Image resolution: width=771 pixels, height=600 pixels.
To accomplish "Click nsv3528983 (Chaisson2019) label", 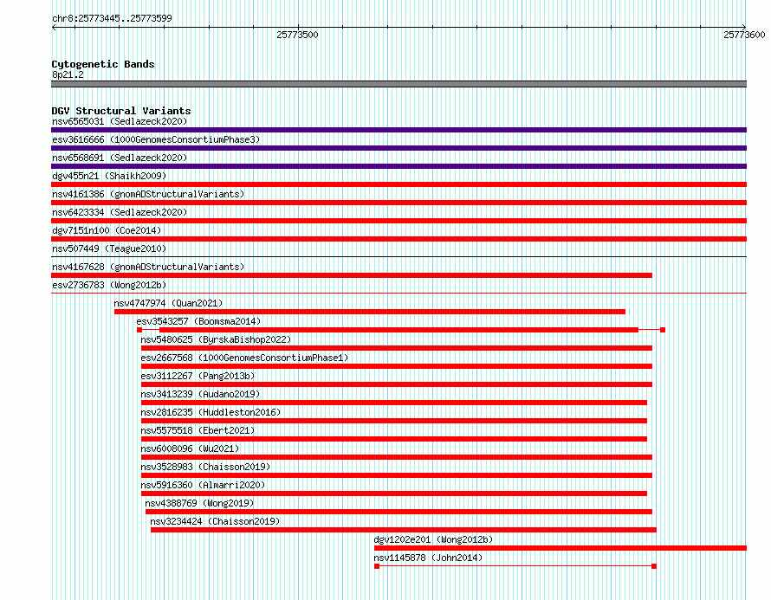I will click(x=205, y=467).
